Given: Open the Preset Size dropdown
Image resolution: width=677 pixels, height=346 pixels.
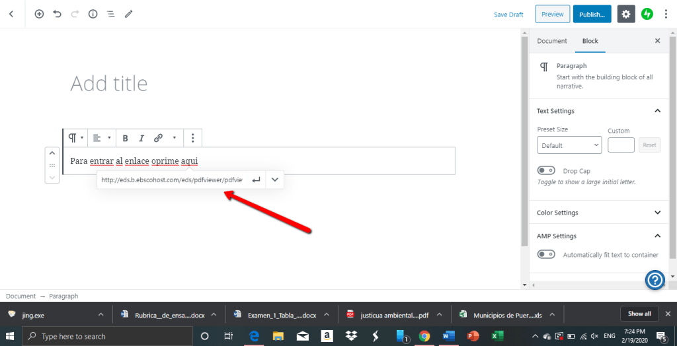Looking at the screenshot, I should pos(569,145).
